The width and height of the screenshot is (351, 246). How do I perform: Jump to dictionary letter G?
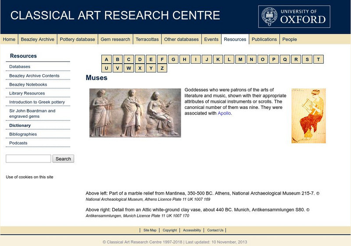(x=173, y=59)
